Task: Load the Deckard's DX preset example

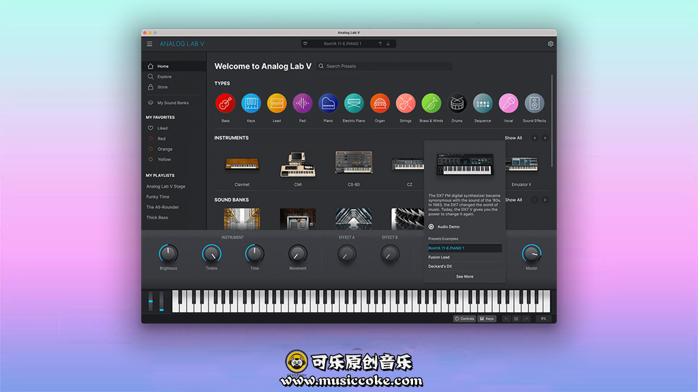Action: tap(465, 266)
